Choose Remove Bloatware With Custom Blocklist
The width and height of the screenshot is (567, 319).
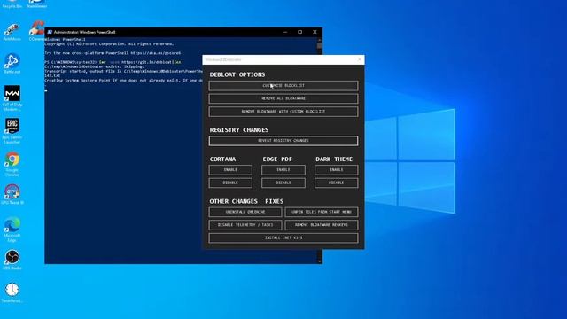coord(283,112)
